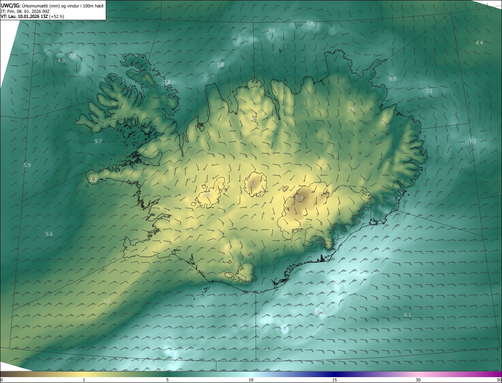Select the initial time 'IT: Fim. 08. 01. 2026 09Z'
502x383 pixels.
tap(25, 11)
